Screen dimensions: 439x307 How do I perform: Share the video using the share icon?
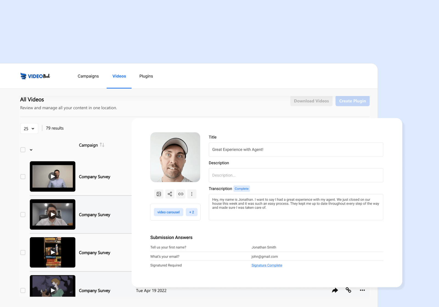coord(170,194)
